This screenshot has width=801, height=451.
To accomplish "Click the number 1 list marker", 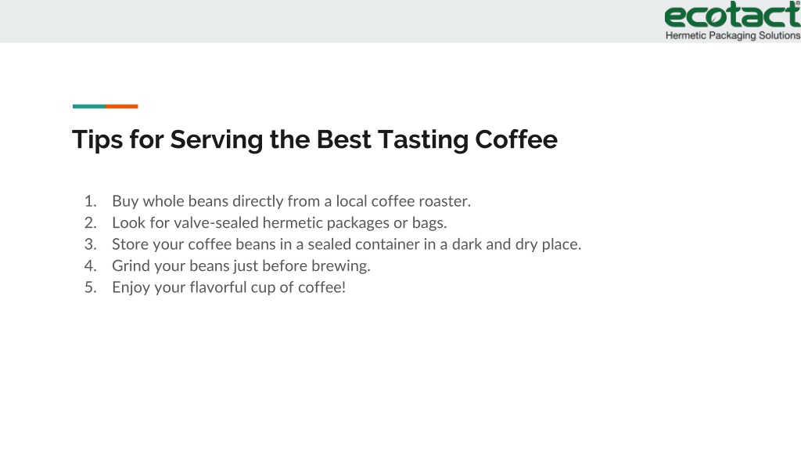I will [91, 201].
